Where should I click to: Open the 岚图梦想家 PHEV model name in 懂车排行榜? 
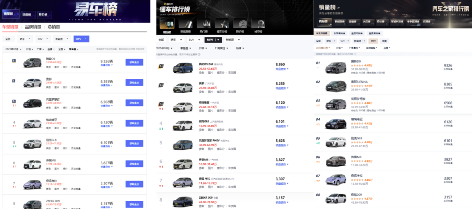(x=209, y=140)
